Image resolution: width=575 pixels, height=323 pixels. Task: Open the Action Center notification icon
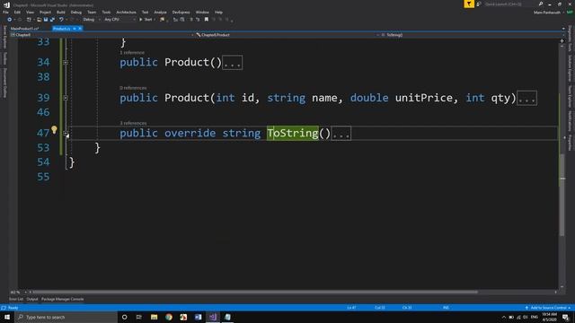(565, 317)
